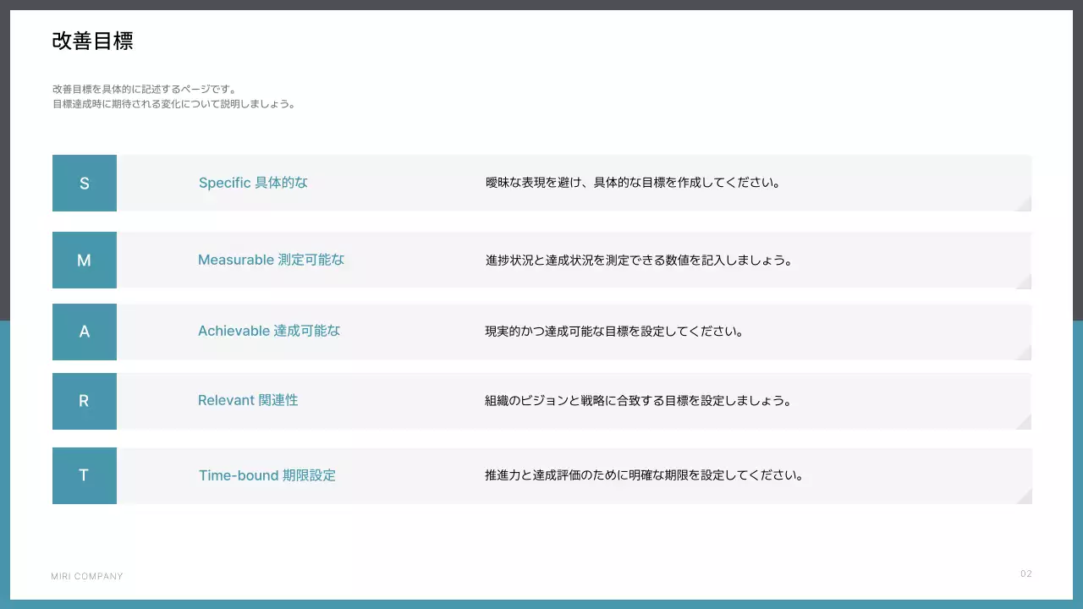Click the "M" Measurable block icon
The image size is (1083, 609).
point(84,260)
